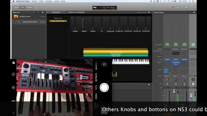Screen dimensions: 207x116
Task: Click the teal Dream Voice layer bar
Action: pyautogui.click(x=116, y=56)
